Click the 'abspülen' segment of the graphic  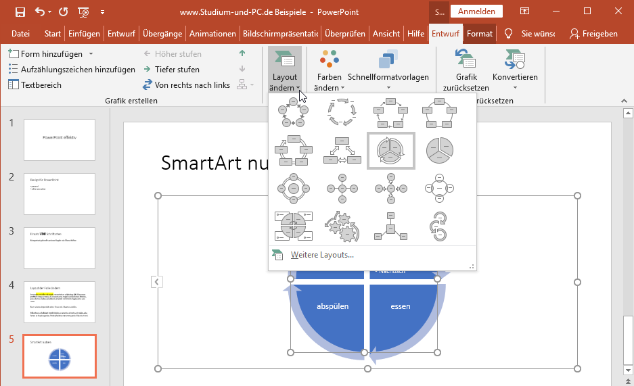pyautogui.click(x=332, y=306)
